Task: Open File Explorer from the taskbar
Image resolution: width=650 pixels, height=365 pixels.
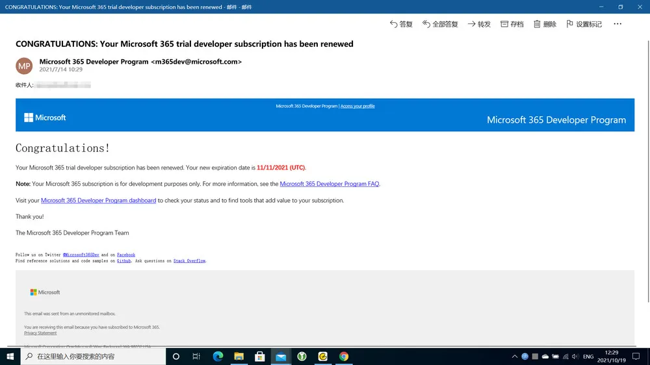Action: point(239,357)
